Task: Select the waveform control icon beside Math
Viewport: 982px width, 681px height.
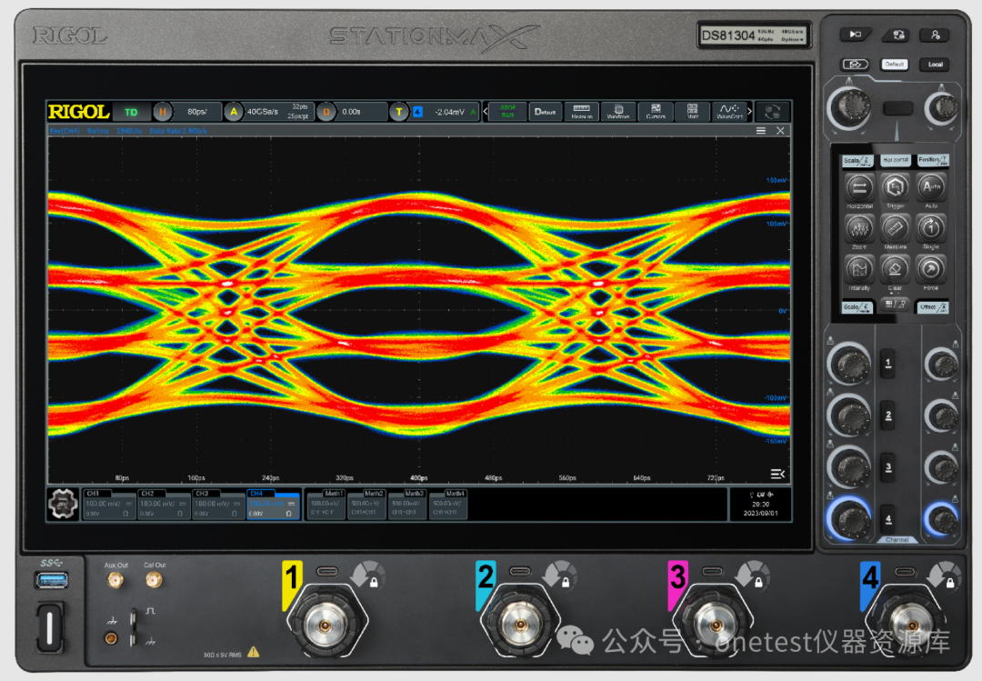Action: pyautogui.click(x=729, y=112)
